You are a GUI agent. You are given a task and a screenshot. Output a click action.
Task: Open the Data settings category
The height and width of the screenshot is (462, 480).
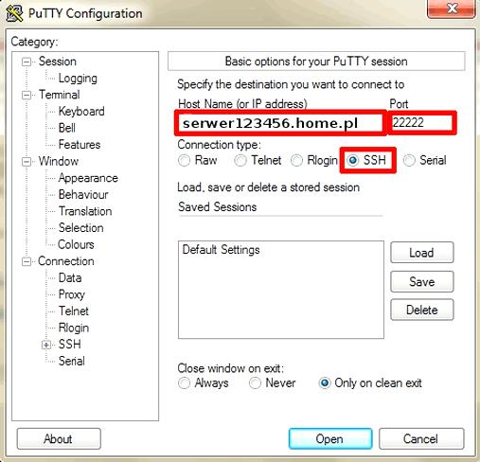coord(70,277)
